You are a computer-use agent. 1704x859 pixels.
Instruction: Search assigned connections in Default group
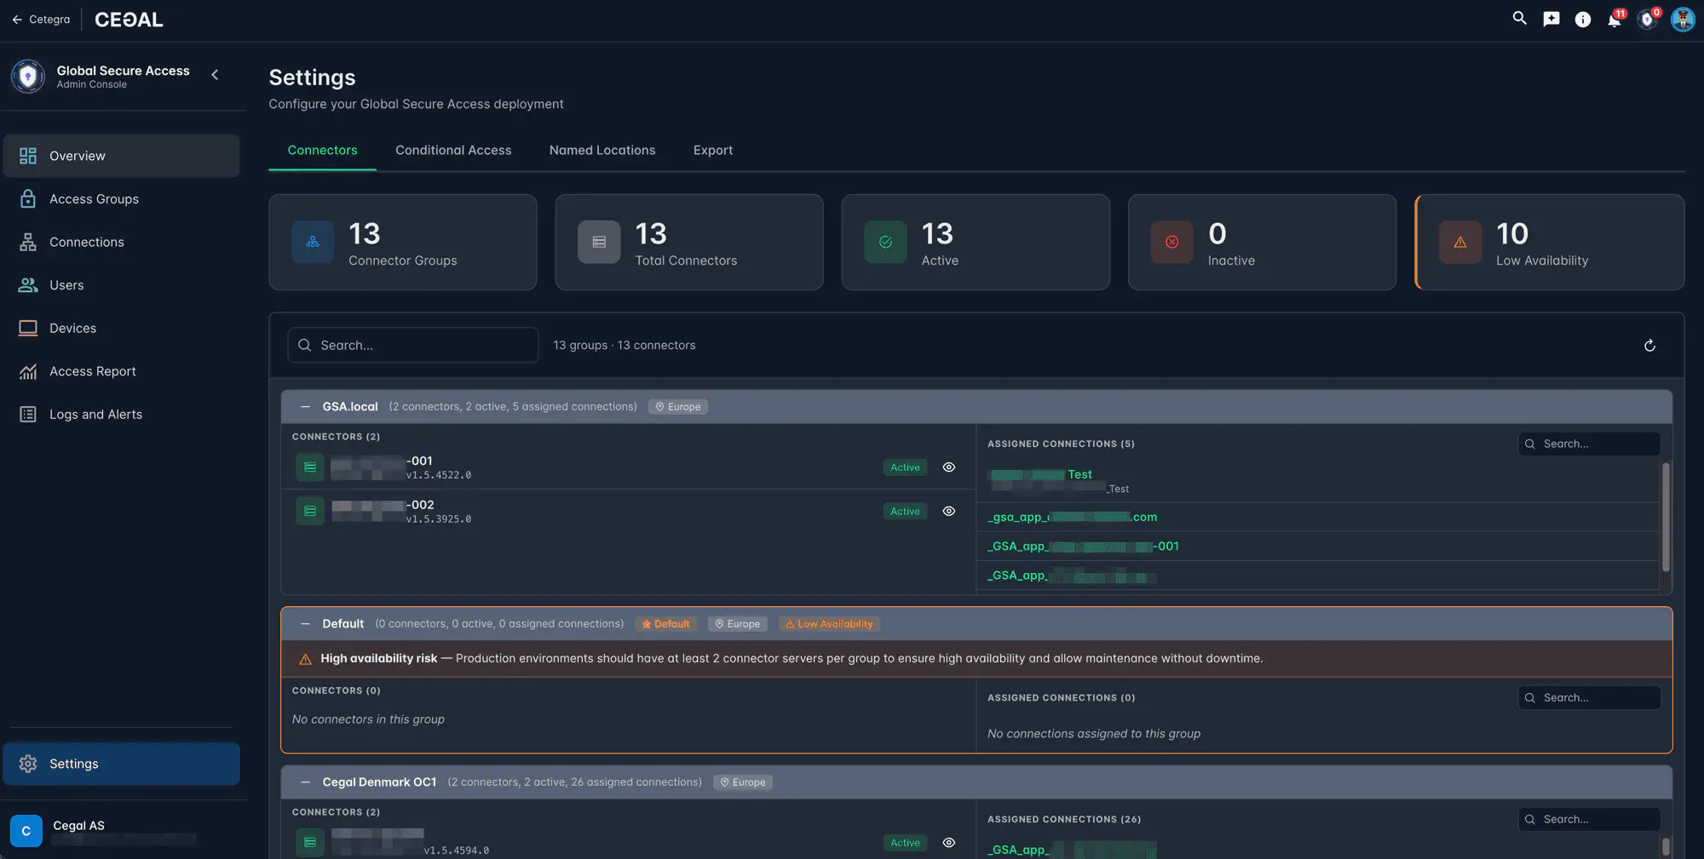[x=1589, y=697]
